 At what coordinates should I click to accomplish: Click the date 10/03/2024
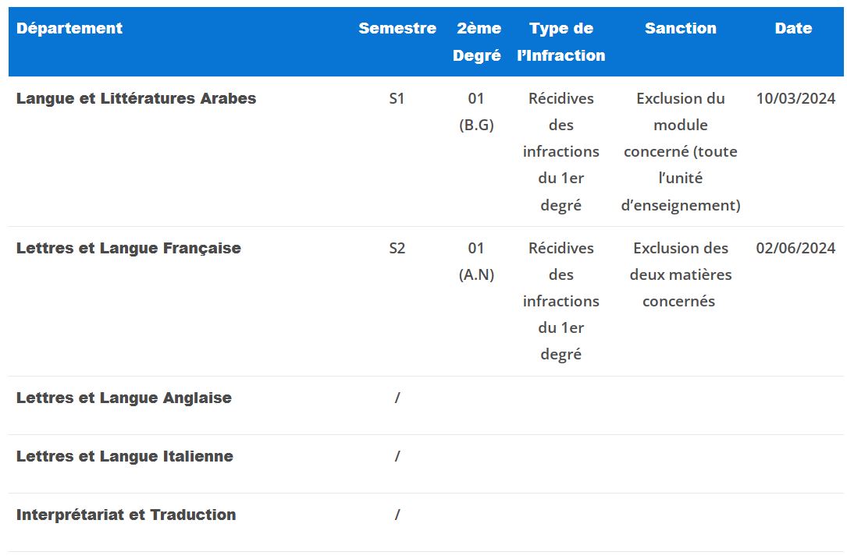tap(795, 98)
